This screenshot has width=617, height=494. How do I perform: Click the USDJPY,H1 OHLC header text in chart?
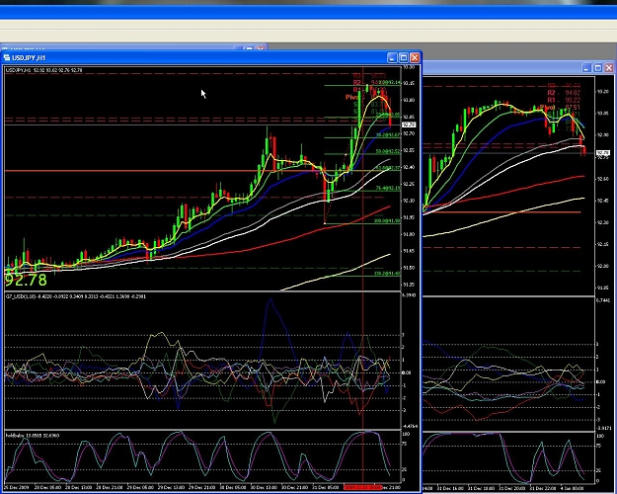[43, 70]
